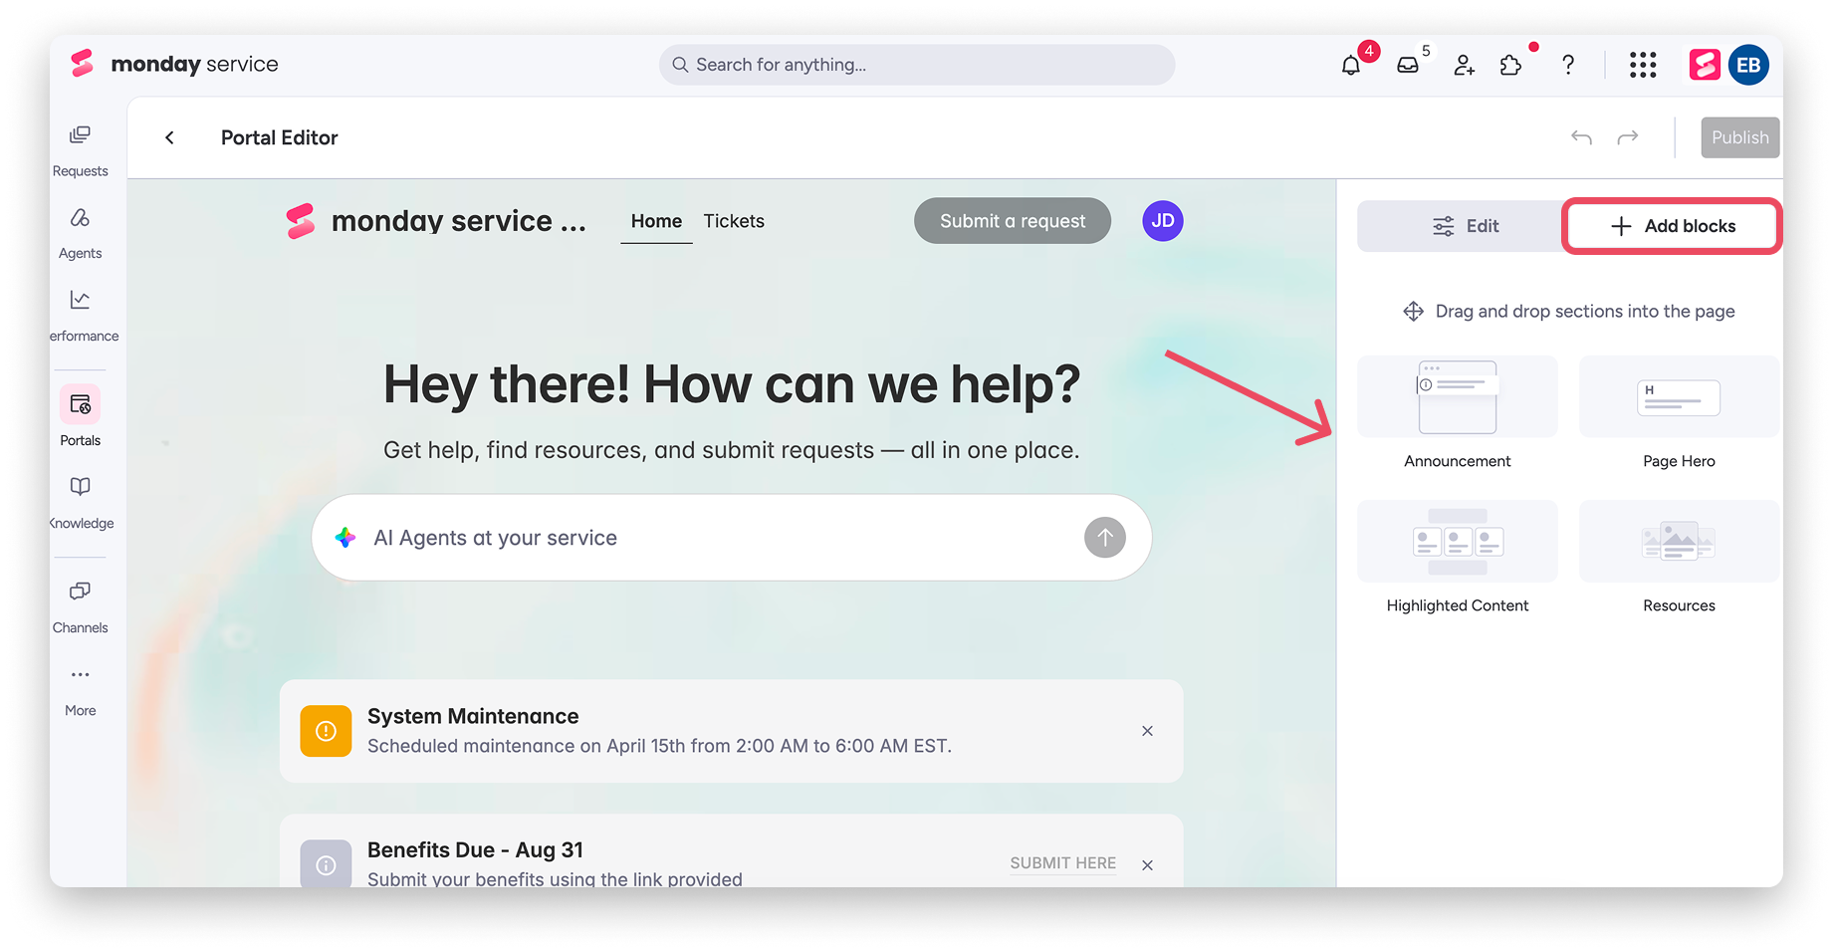Click the 'Portal Editor' title text
Screen dimensions: 1833x952
280,137
